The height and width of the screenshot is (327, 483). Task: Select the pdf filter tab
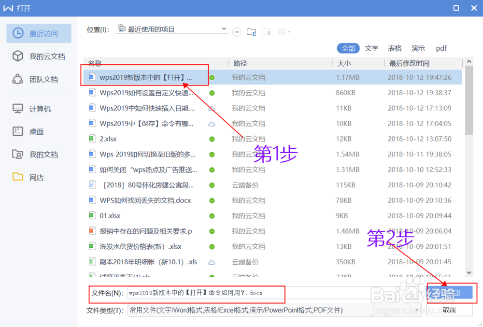[441, 48]
